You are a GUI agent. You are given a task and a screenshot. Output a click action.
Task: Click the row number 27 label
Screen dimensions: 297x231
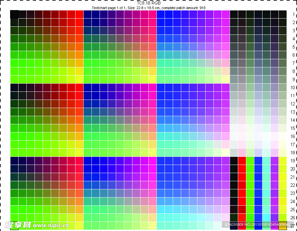coord(293,226)
